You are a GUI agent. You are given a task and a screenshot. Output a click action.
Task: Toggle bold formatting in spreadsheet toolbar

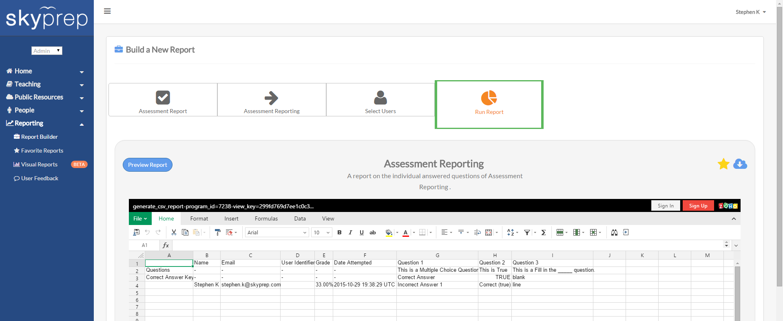pos(339,232)
